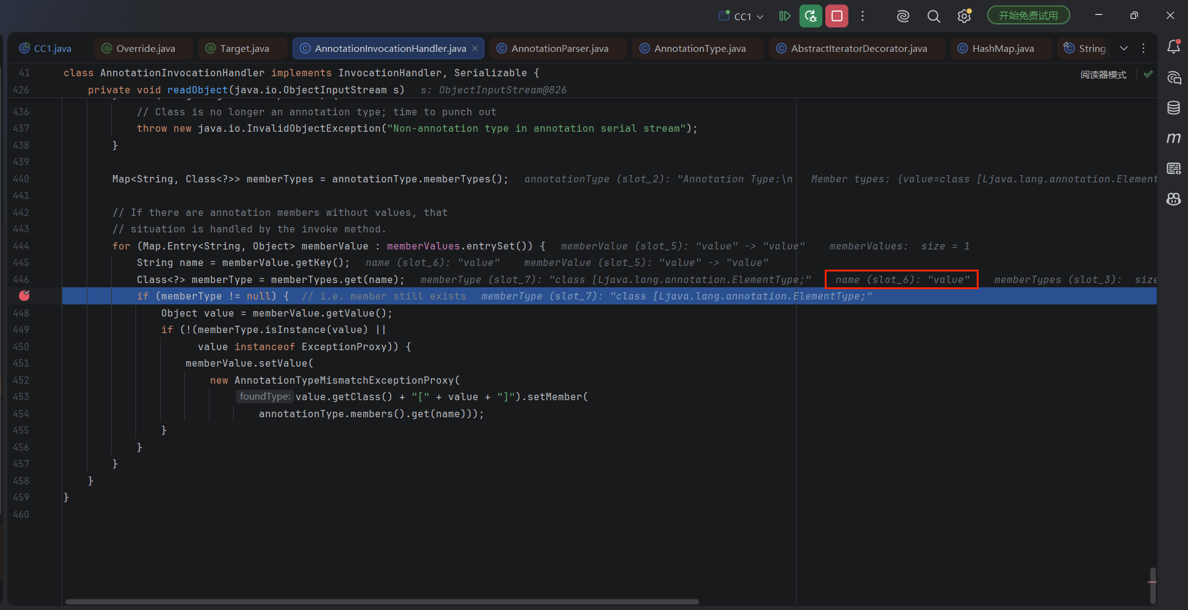The image size is (1188, 610).
Task: Expand the hidden editor tabs chevron
Action: point(1124,48)
